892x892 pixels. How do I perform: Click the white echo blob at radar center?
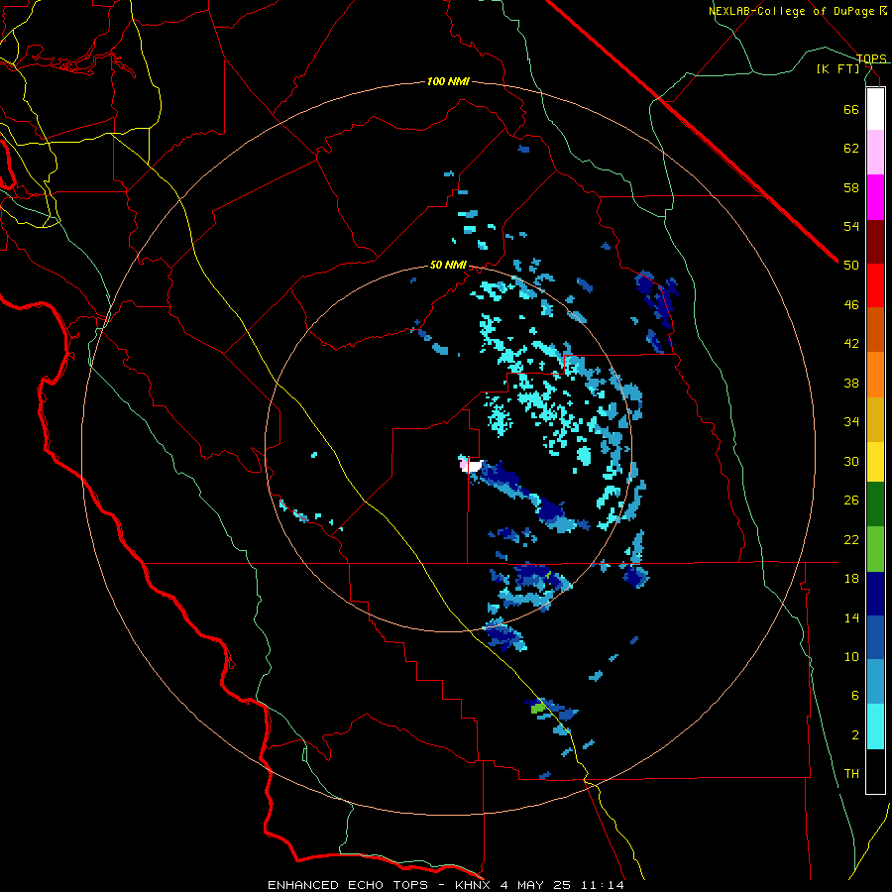pos(475,466)
